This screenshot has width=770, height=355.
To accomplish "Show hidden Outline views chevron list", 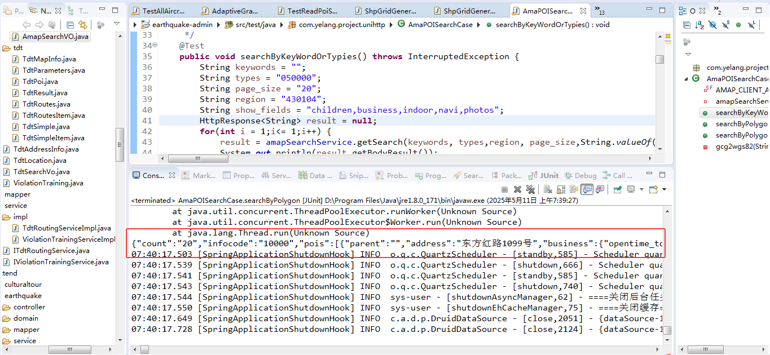I will coord(718,10).
